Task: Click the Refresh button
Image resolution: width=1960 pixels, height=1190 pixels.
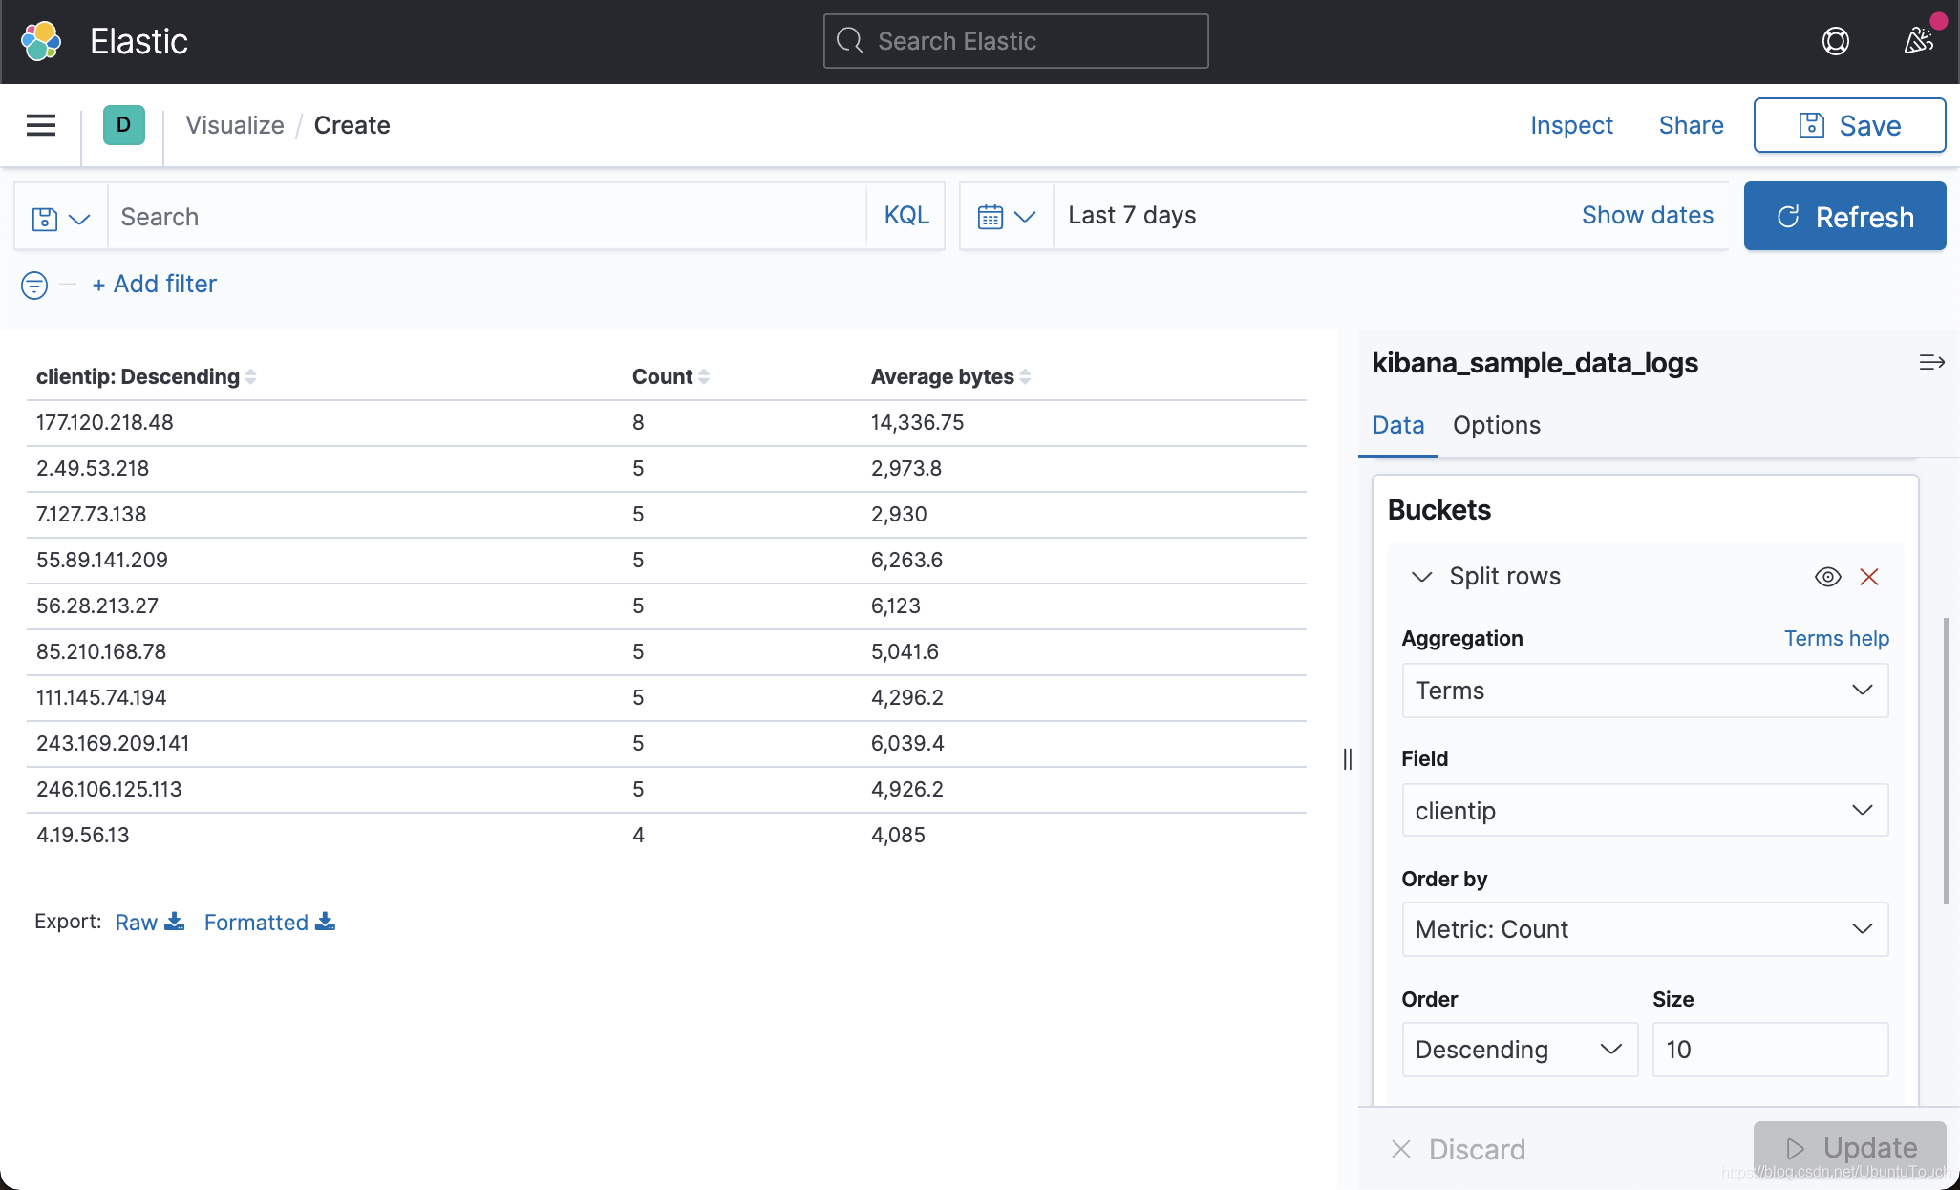Action: [x=1844, y=217]
